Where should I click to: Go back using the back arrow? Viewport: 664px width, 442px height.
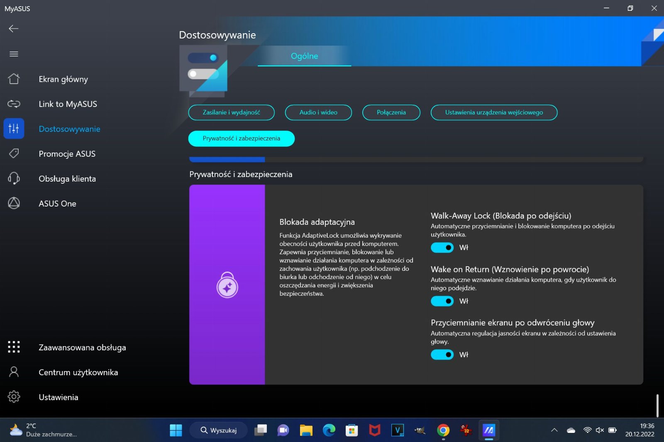click(14, 28)
